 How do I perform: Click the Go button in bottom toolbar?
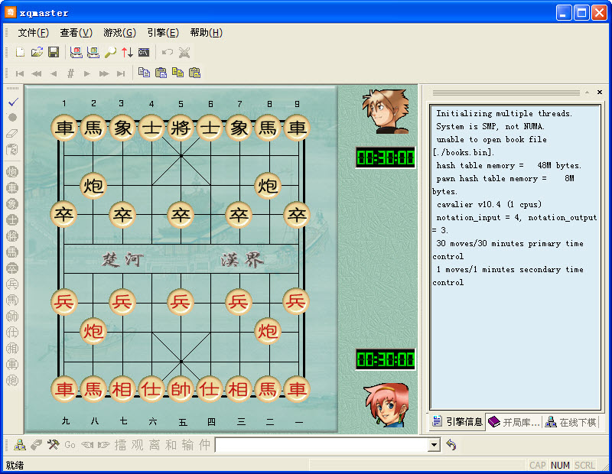pos(70,445)
